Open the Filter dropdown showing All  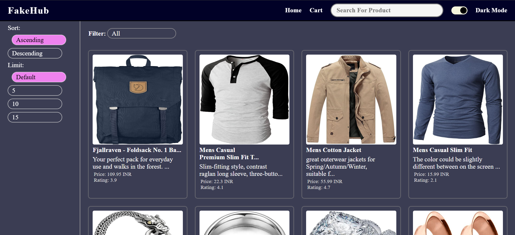point(142,33)
